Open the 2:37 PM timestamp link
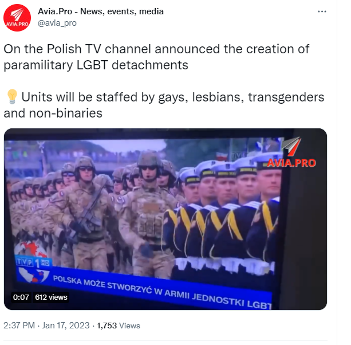The image size is (351, 345). [x=19, y=326]
